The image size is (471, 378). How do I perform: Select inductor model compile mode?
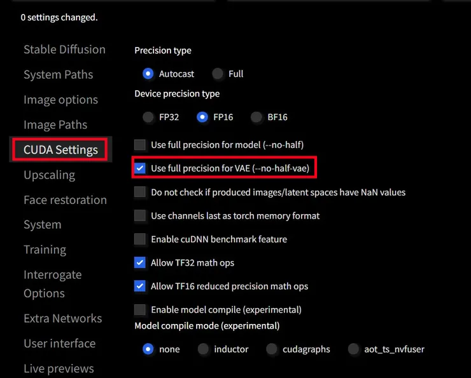(203, 349)
